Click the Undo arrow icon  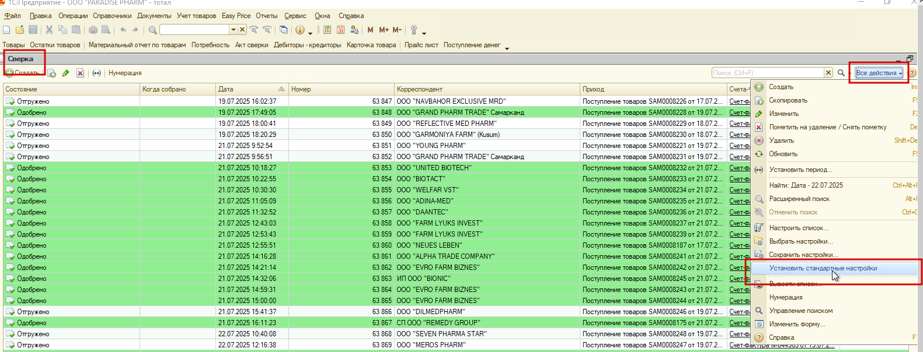[123, 30]
